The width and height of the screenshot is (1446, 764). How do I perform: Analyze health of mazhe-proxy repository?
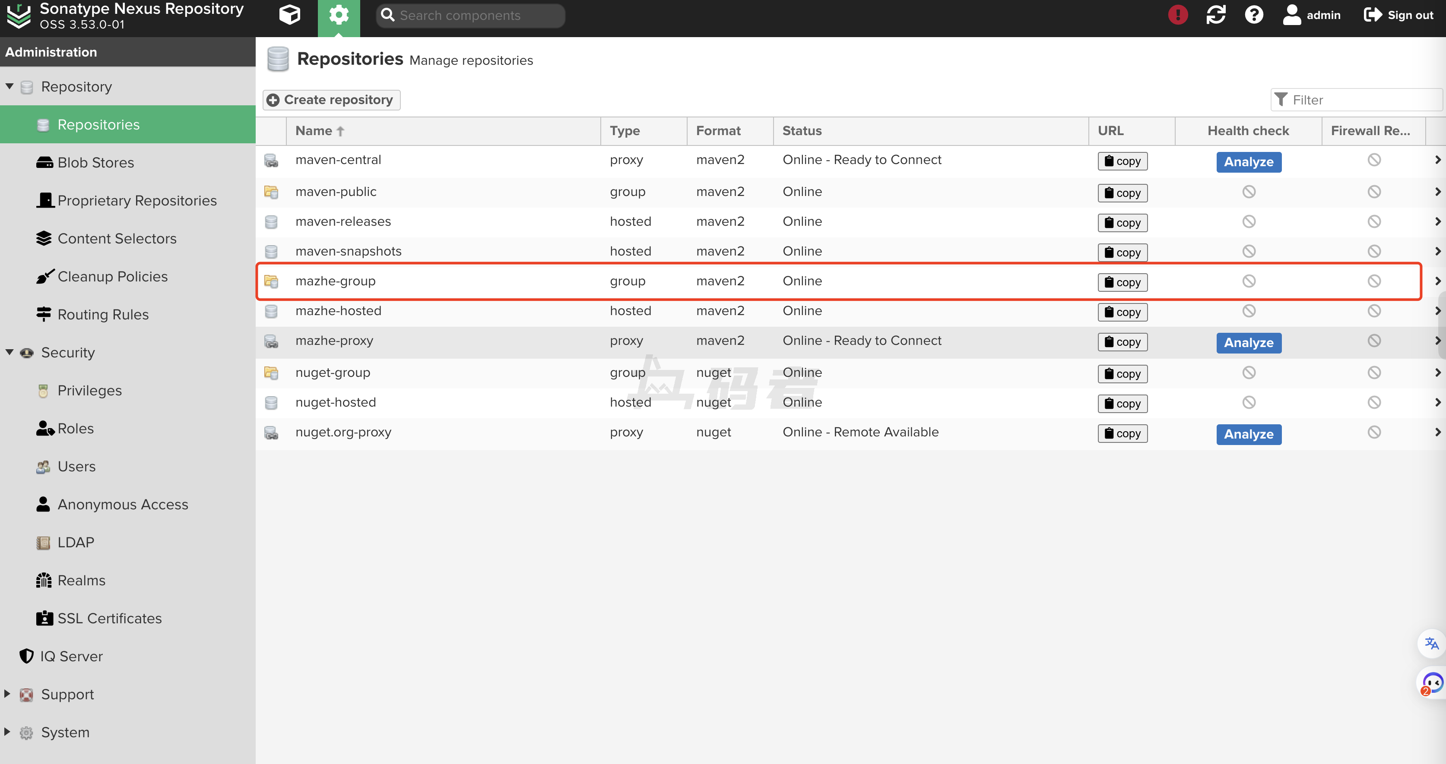click(1249, 343)
